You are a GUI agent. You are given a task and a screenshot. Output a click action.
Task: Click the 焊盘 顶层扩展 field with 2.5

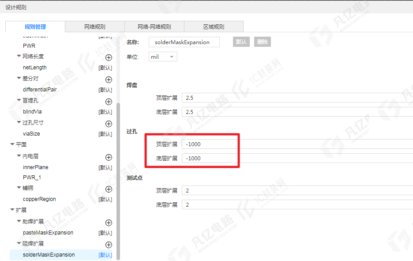(x=297, y=98)
